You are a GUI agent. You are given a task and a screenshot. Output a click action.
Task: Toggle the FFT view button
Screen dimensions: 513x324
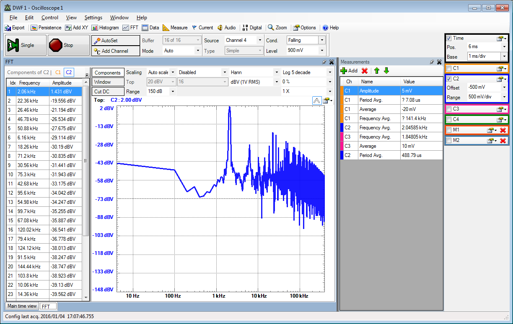[x=130, y=28]
